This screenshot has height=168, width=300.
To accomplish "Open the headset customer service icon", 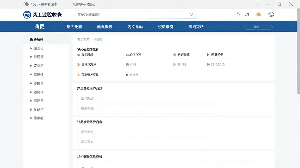I will (271, 14).
